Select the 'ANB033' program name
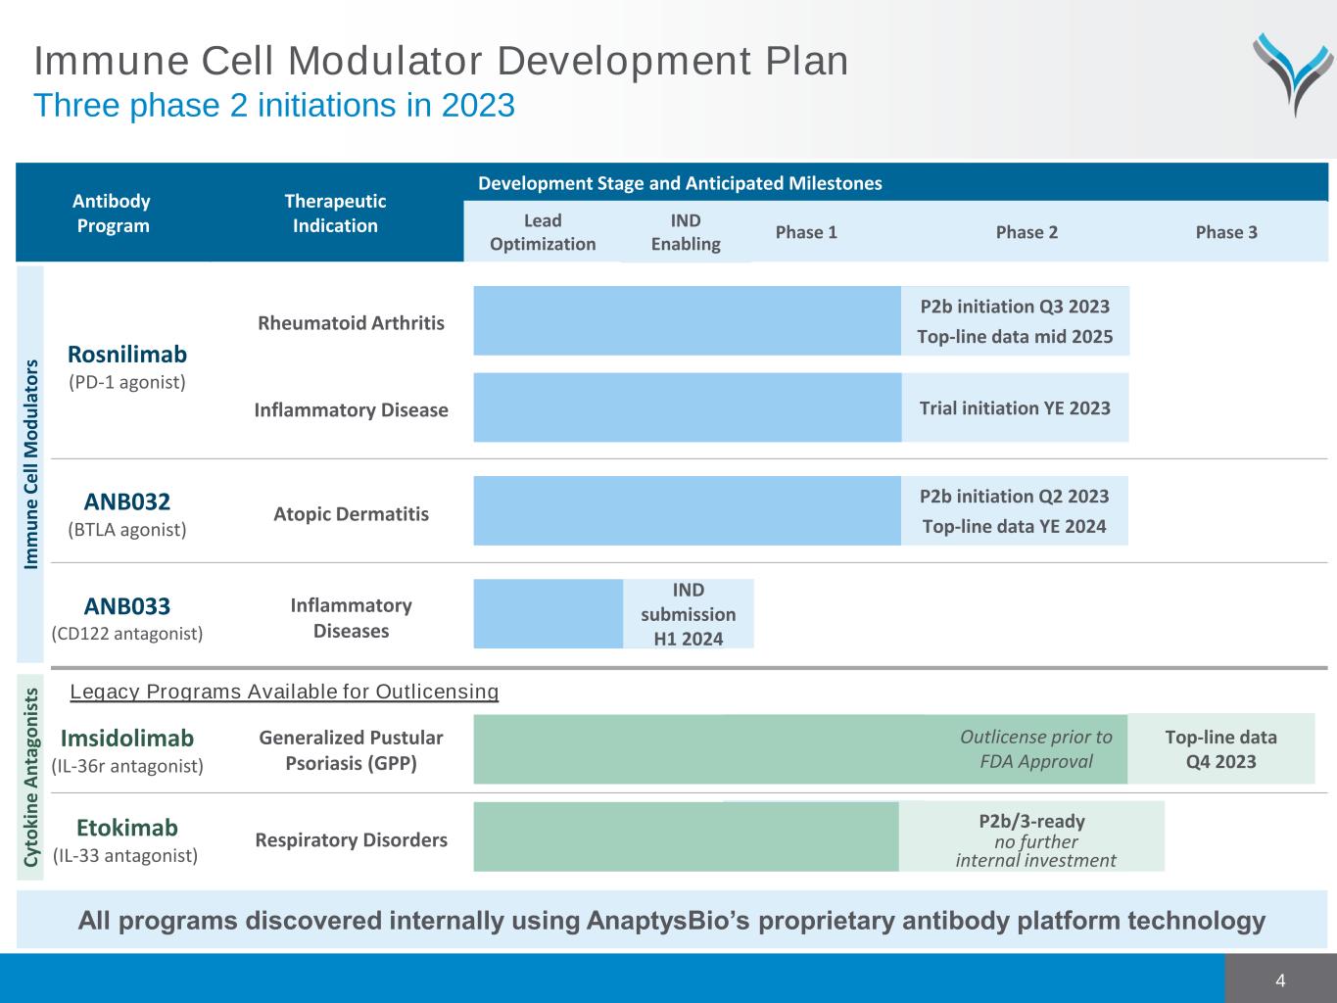 pyautogui.click(x=127, y=605)
